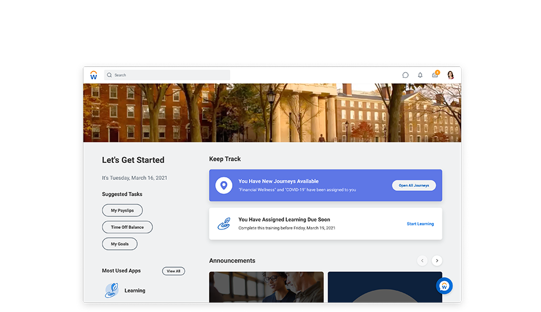This screenshot has height=312, width=541.
Task: Click the Tuesday, March 16, 2021 date text
Action: tap(135, 178)
